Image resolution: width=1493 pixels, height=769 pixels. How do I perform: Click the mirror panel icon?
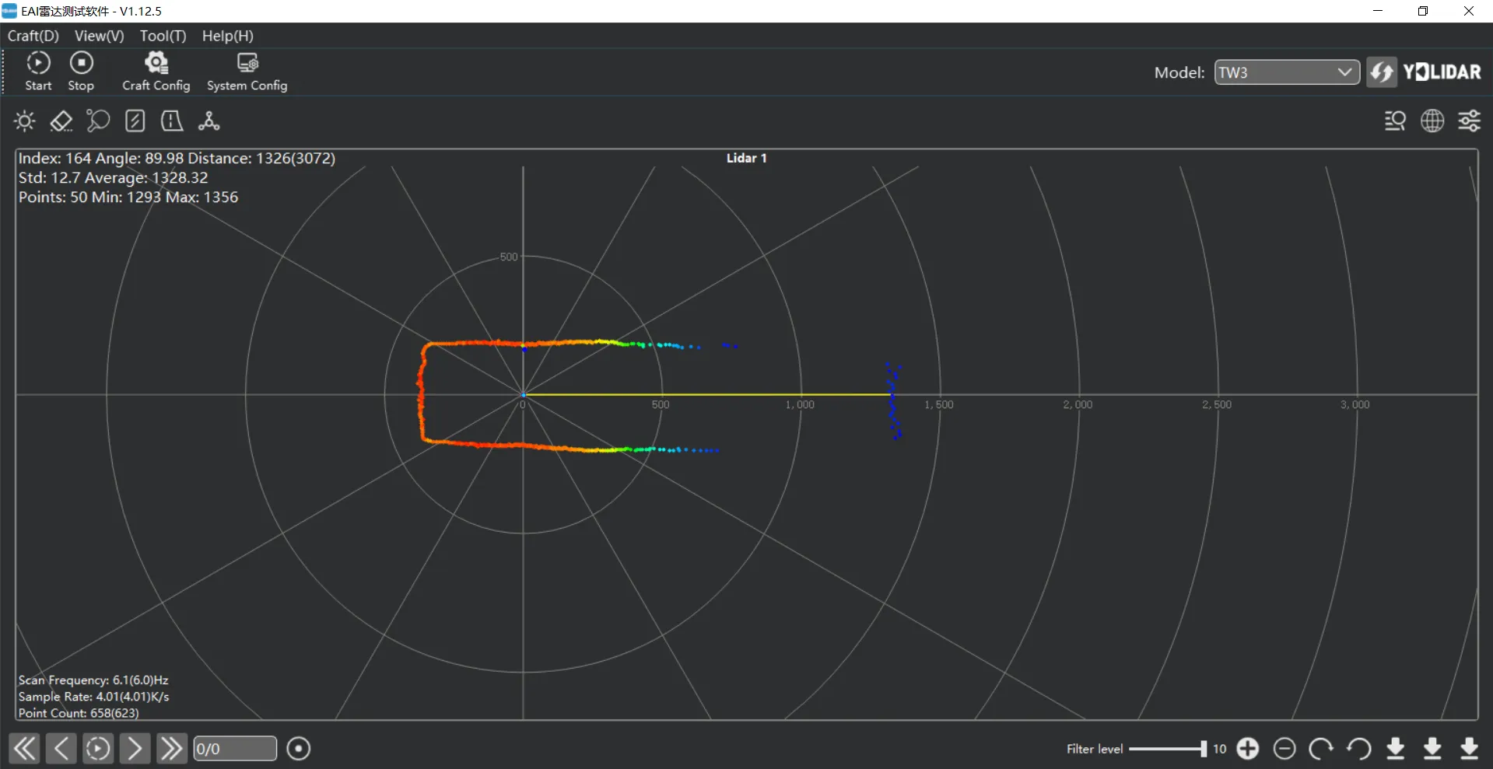135,121
